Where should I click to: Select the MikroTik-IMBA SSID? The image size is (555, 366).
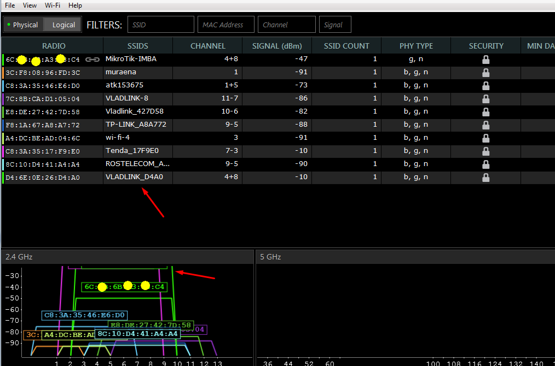[131, 59]
